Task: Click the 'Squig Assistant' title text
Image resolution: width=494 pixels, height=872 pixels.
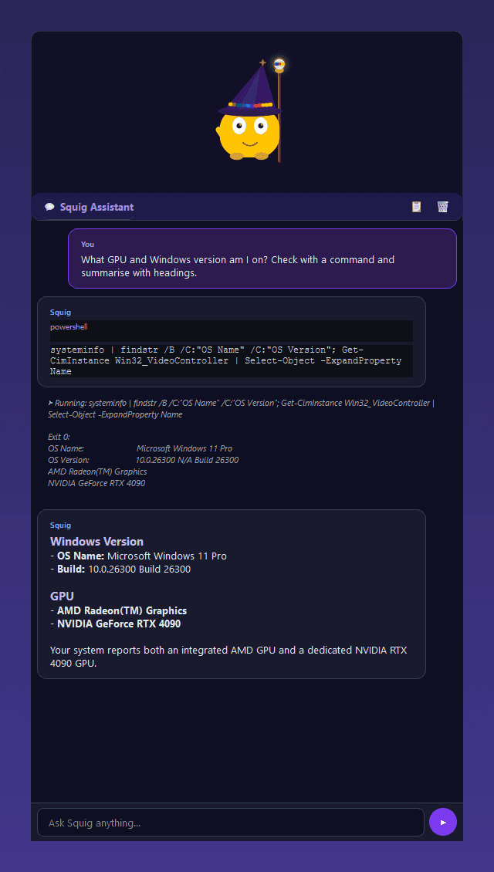Action: pos(96,208)
